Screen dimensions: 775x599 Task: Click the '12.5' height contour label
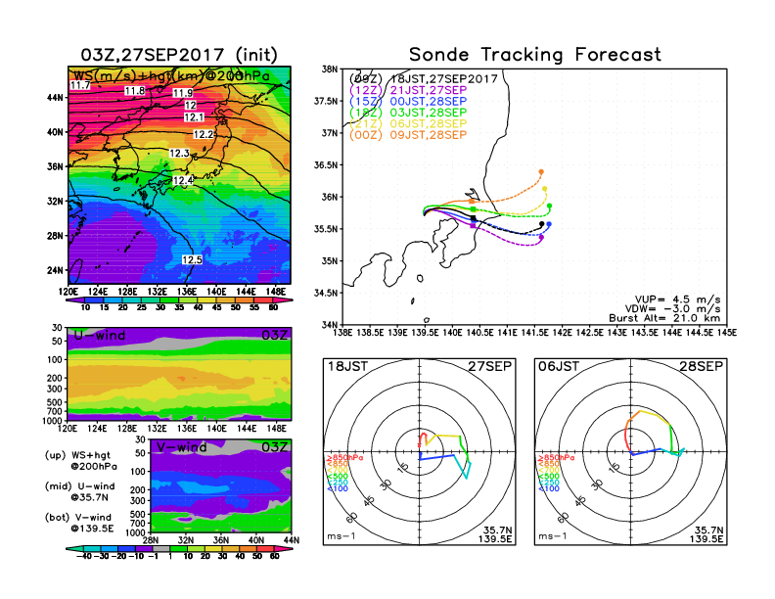192,260
